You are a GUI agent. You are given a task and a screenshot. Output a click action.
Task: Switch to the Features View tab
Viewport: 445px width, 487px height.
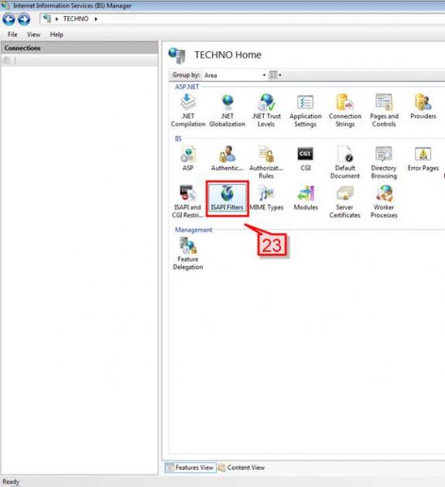pyautogui.click(x=190, y=468)
